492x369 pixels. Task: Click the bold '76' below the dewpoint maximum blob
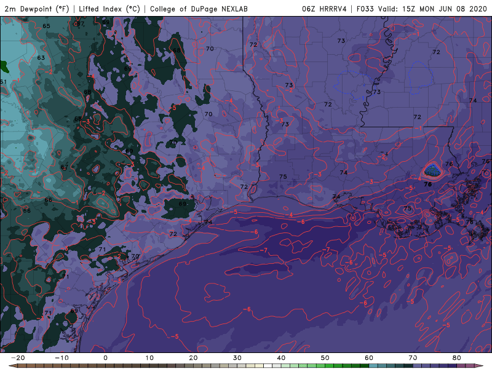(427, 184)
